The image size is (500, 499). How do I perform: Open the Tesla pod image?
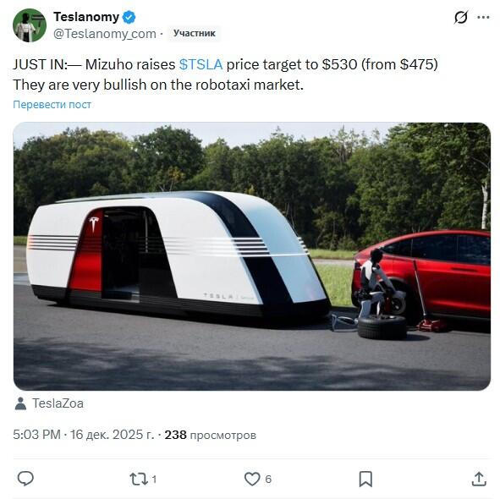(x=252, y=256)
